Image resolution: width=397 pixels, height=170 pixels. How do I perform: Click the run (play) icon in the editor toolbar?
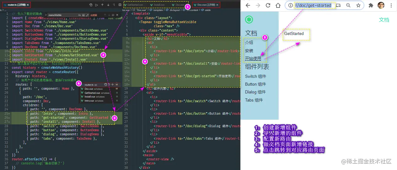click(96, 5)
